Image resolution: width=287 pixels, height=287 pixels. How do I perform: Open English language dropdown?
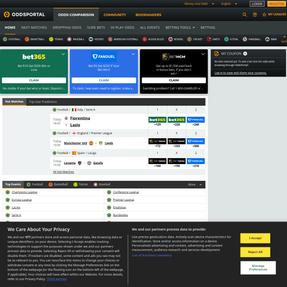pos(229,4)
